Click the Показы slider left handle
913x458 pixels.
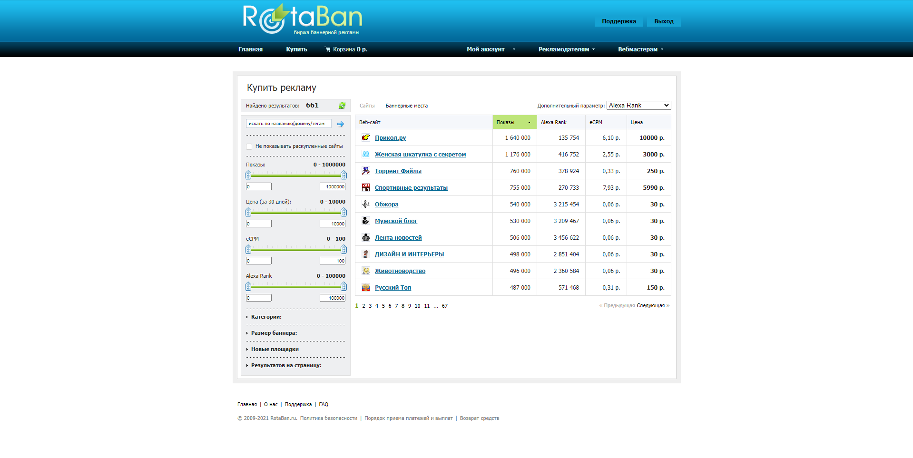[248, 175]
